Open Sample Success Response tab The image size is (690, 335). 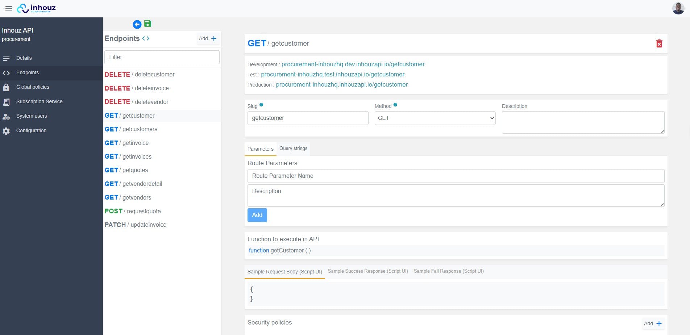tap(368, 271)
